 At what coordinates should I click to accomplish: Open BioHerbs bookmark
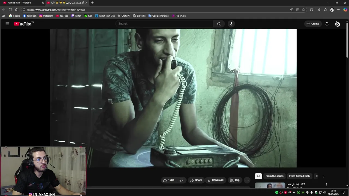click(139, 16)
